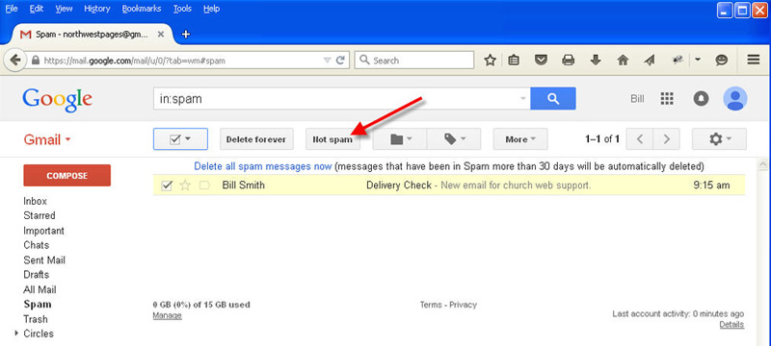The width and height of the screenshot is (771, 346).
Task: Open the Tools menu
Action: tap(182, 9)
